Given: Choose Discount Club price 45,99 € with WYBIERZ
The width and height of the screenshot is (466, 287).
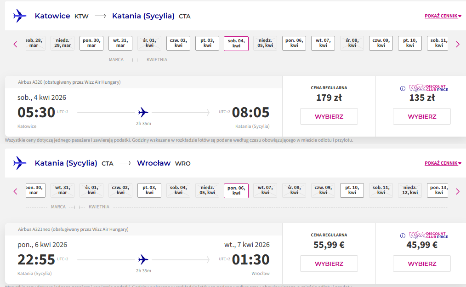Looking at the screenshot, I should click(422, 264).
